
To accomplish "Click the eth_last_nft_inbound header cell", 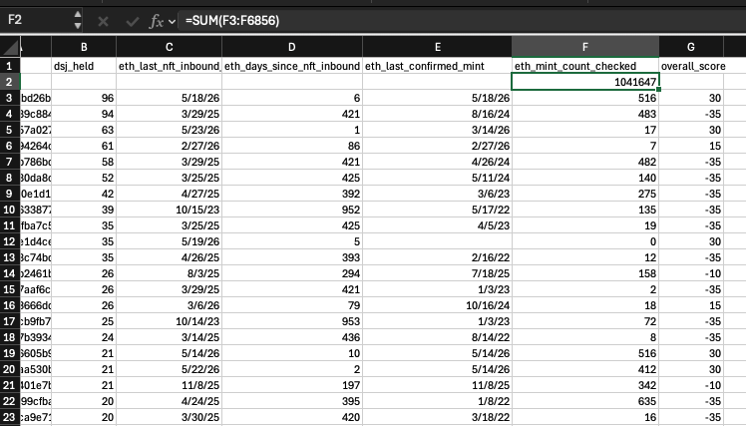I will (x=169, y=66).
